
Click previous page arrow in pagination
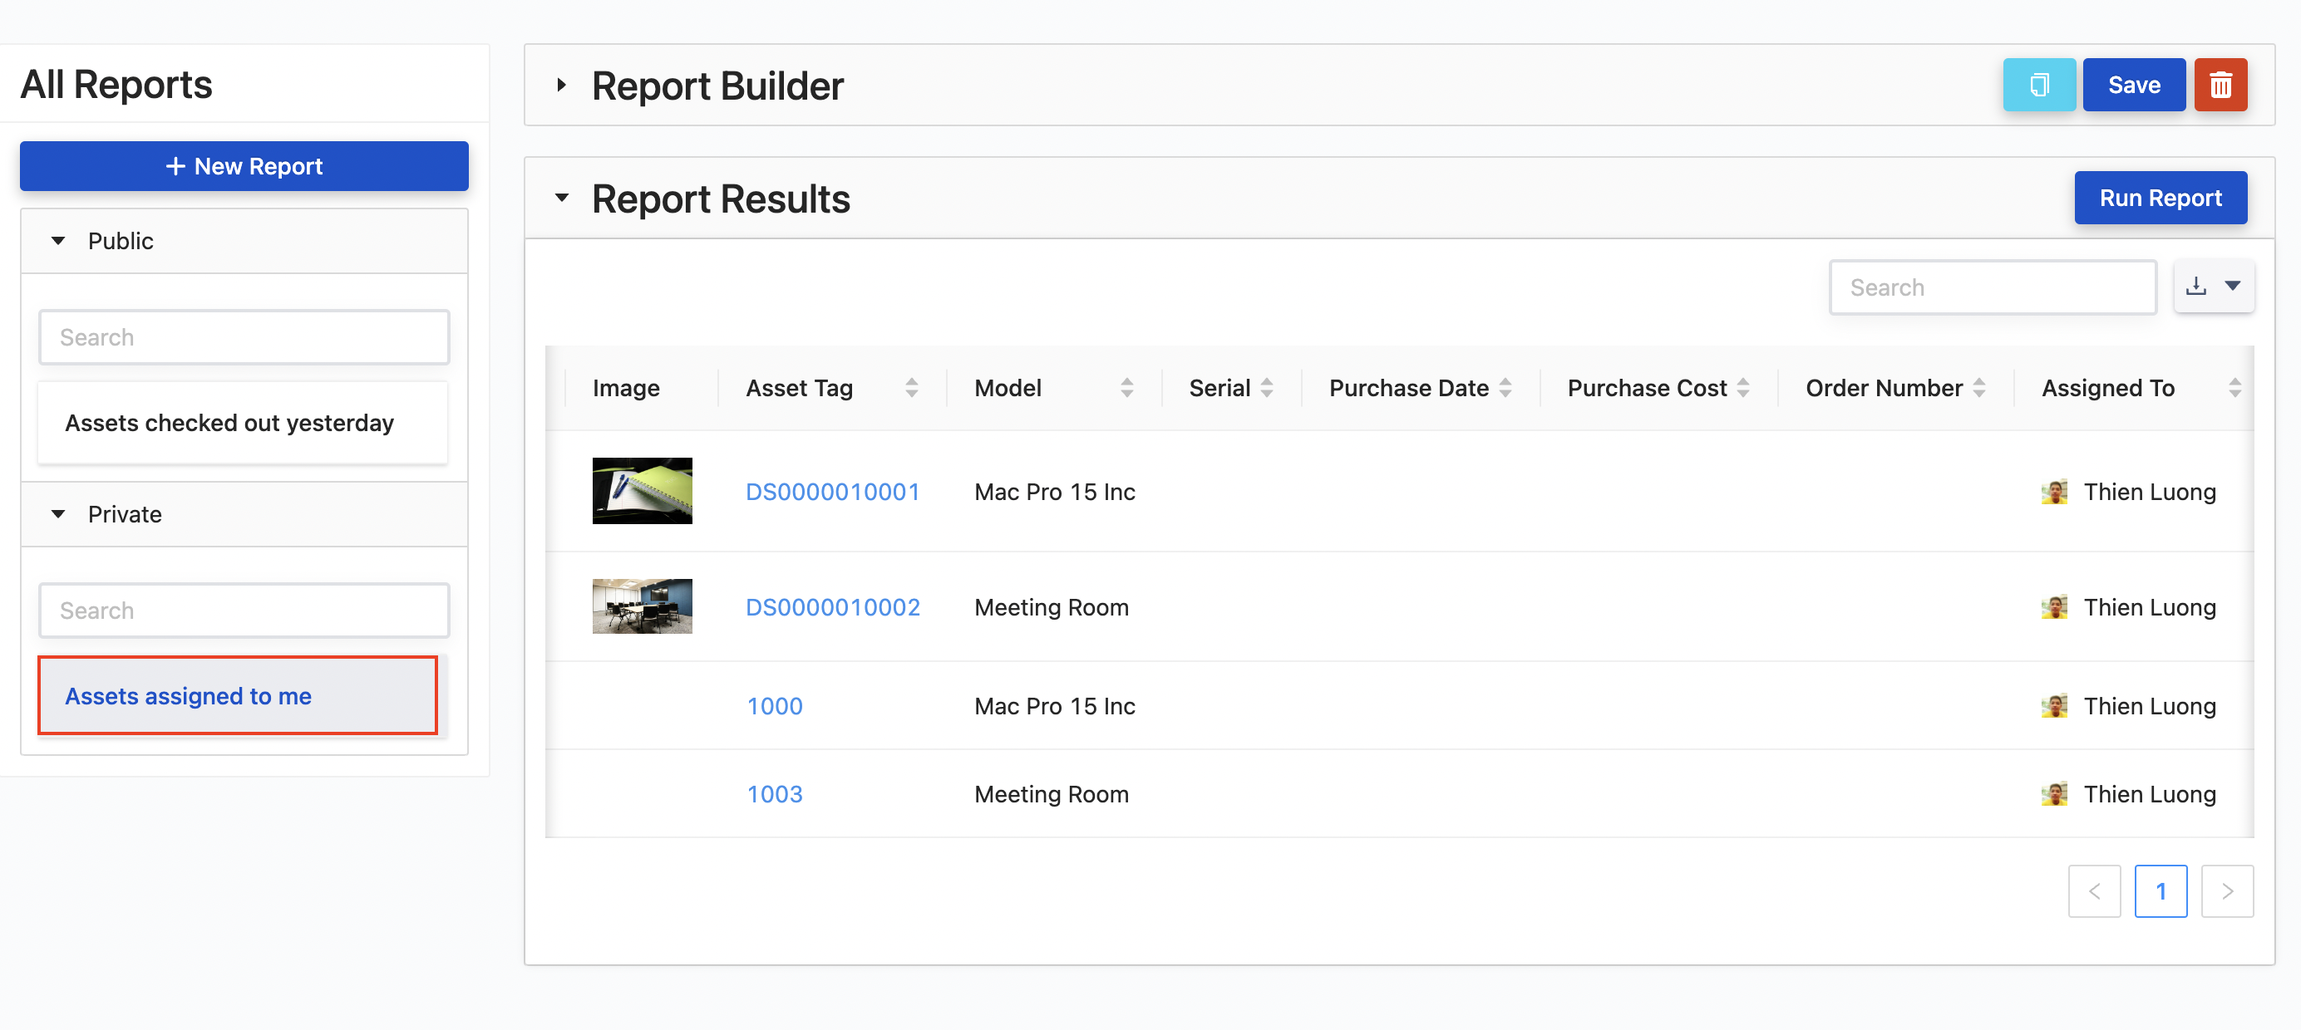pos(2094,890)
